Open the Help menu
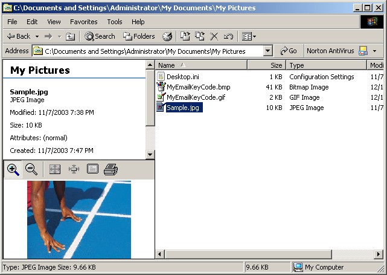Viewport: 387px width, 275px height. point(138,22)
